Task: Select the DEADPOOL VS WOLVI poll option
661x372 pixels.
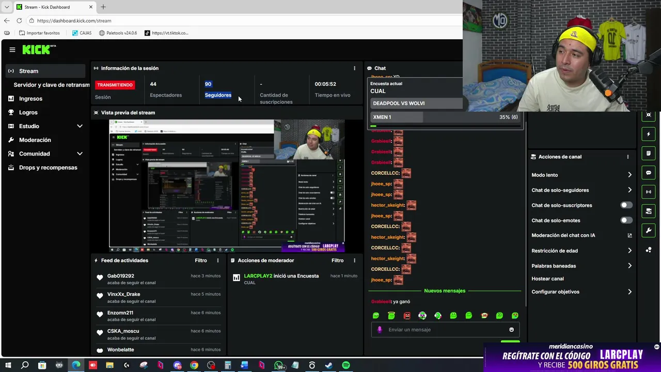Action: click(416, 103)
